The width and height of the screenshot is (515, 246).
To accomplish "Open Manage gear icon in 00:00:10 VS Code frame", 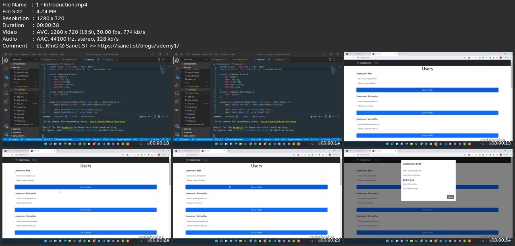I will 6,134.
